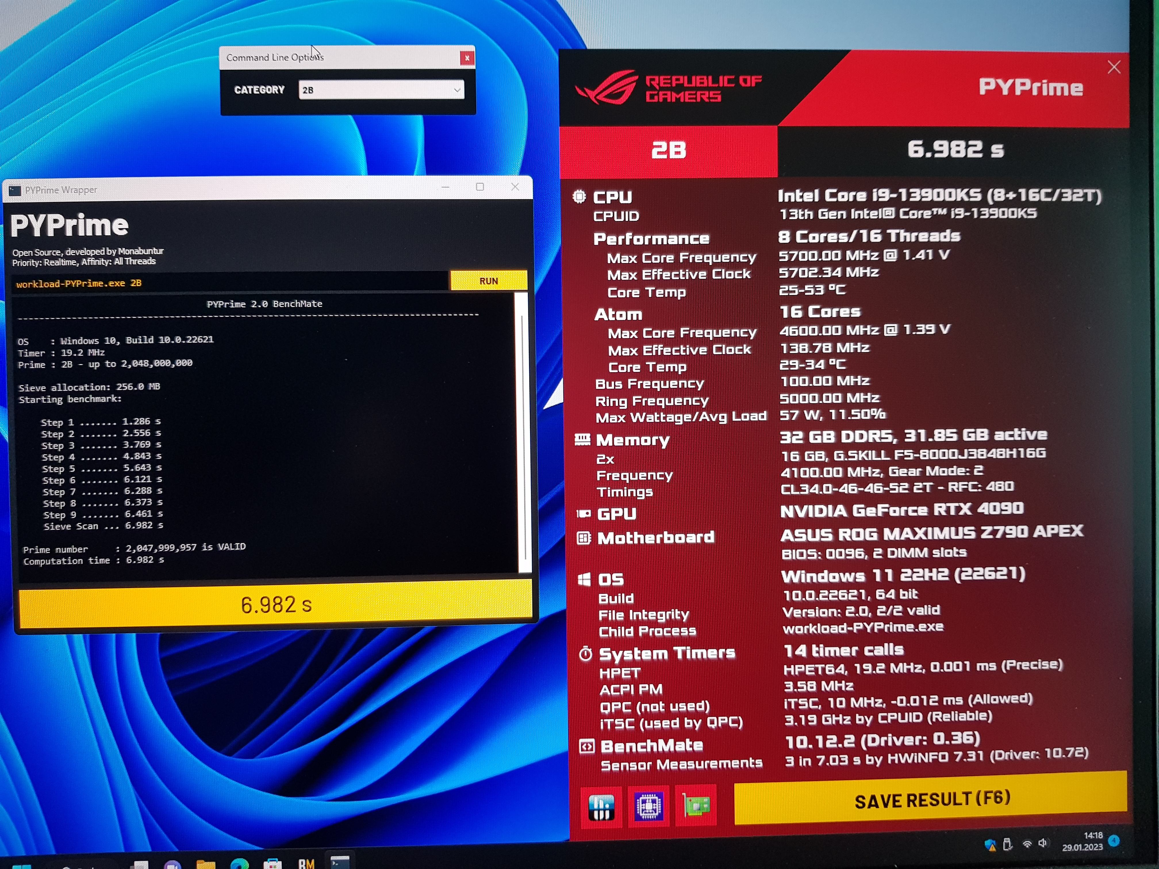Open the benchmark chart icon button

[x=601, y=807]
